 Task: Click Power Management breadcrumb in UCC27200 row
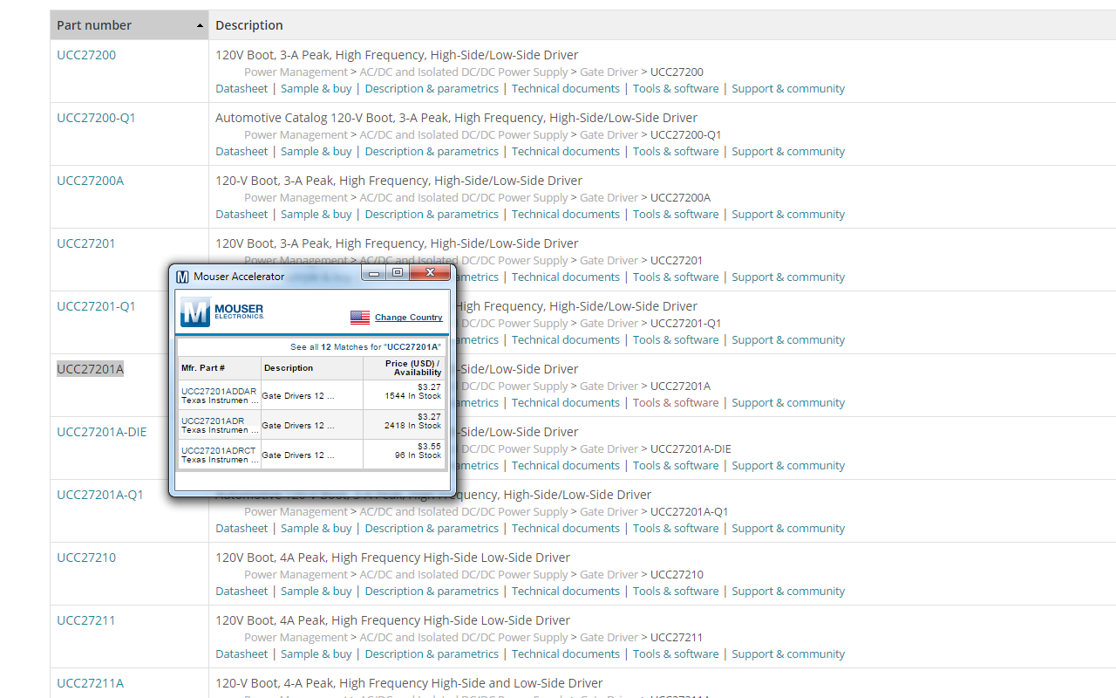pos(296,72)
